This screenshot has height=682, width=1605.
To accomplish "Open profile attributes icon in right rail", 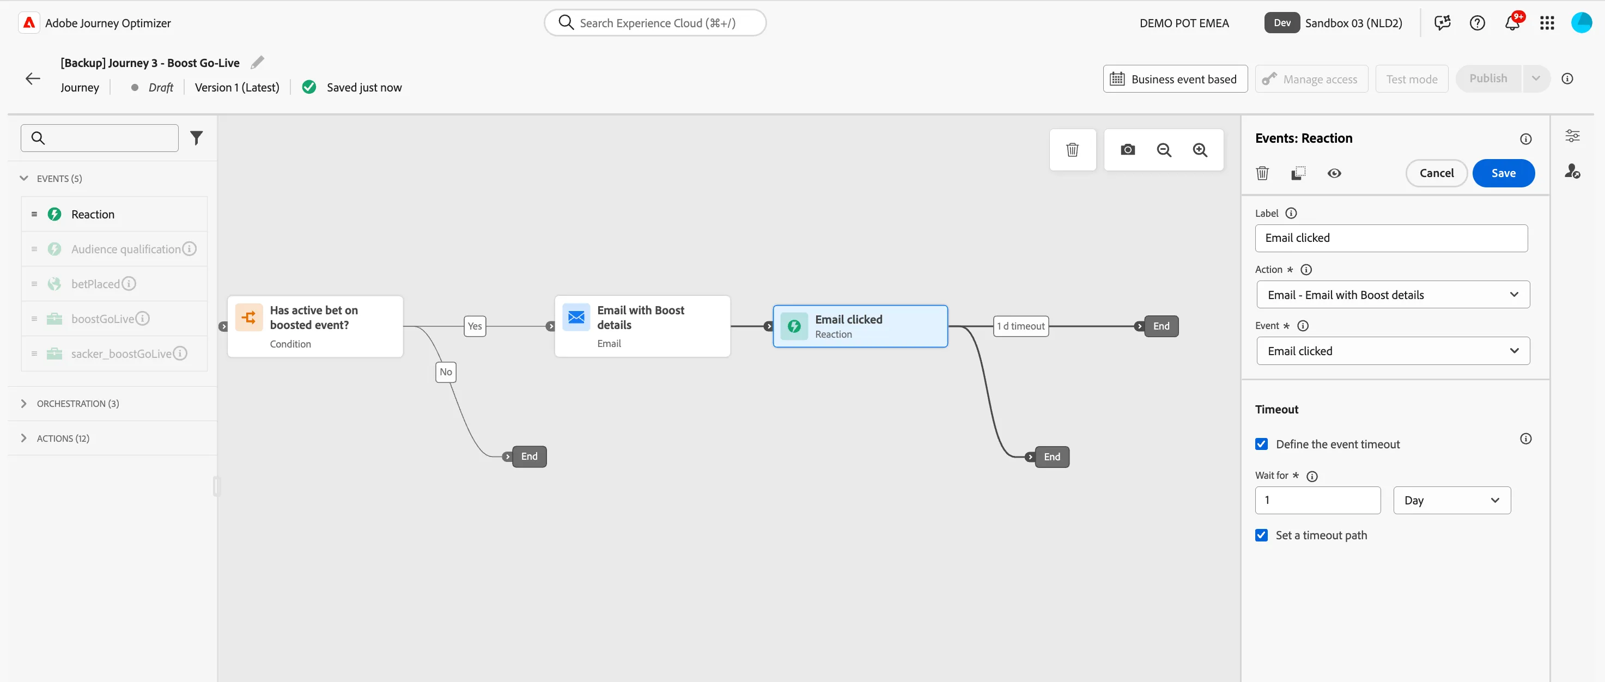I will click(1573, 170).
